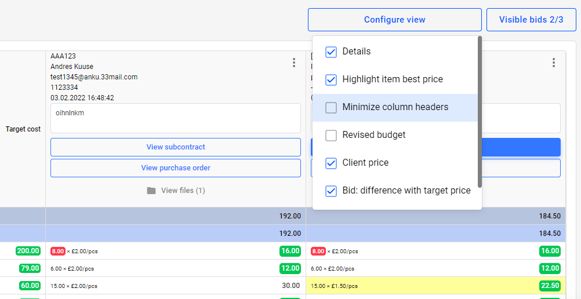
Task: Click red 8.00 quantity badge in first bid
Action: (58, 251)
